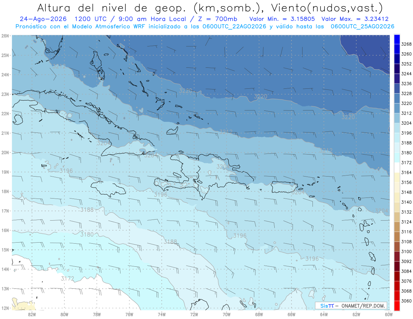
Task: Click the 22N latitude axis label
Action: coord(5,114)
